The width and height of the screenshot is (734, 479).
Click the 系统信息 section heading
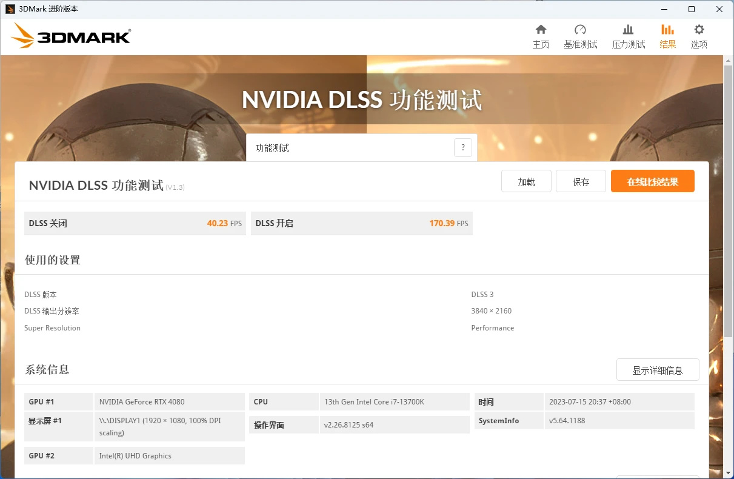point(47,369)
